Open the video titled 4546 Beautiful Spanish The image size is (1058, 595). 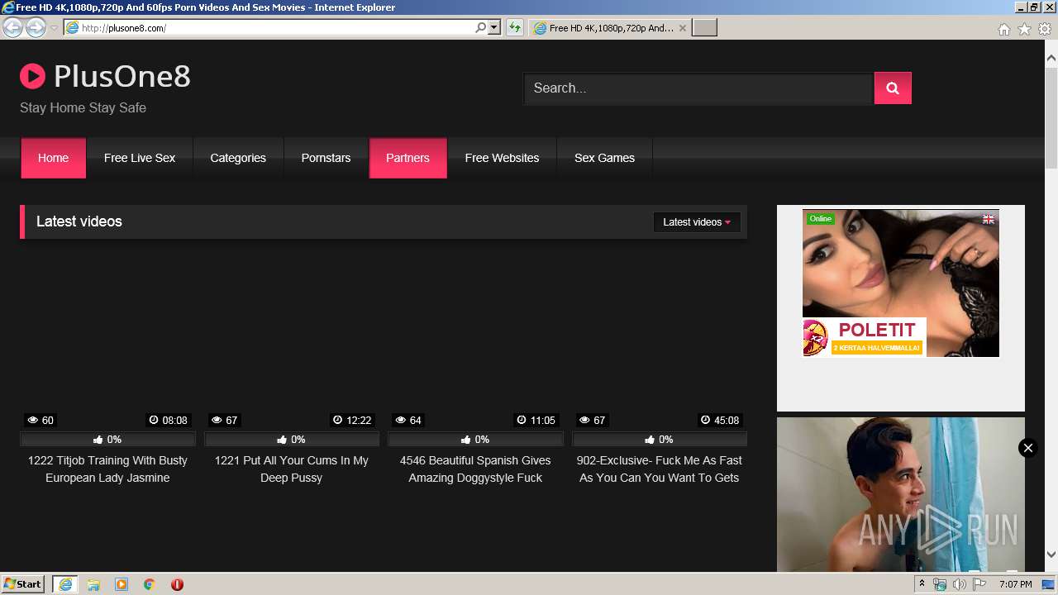pos(475,469)
